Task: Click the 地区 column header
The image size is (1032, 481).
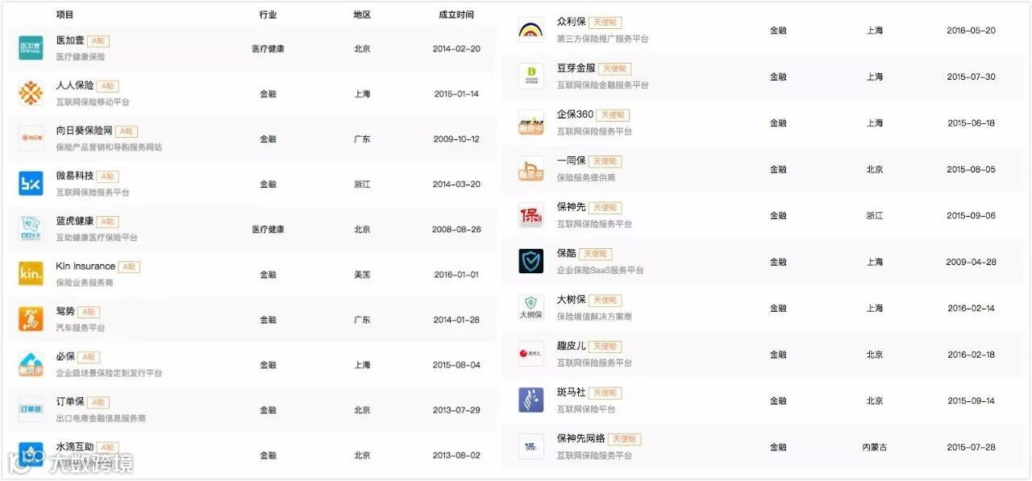Action: [x=362, y=15]
